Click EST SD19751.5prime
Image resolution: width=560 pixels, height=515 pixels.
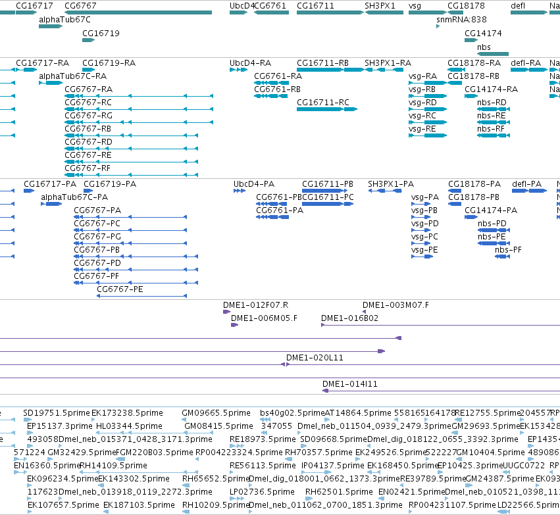coord(57,413)
